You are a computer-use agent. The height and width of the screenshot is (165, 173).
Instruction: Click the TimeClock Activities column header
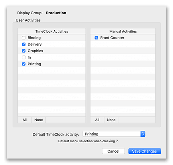click(x=52, y=31)
